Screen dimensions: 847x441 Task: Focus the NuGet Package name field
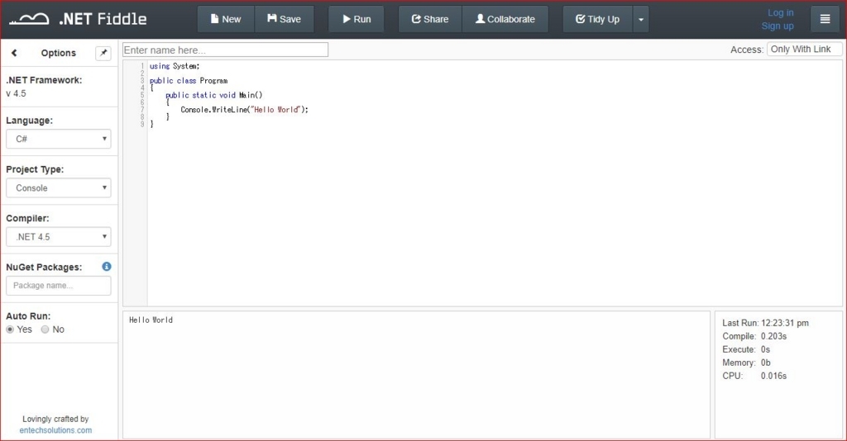pyautogui.click(x=59, y=285)
